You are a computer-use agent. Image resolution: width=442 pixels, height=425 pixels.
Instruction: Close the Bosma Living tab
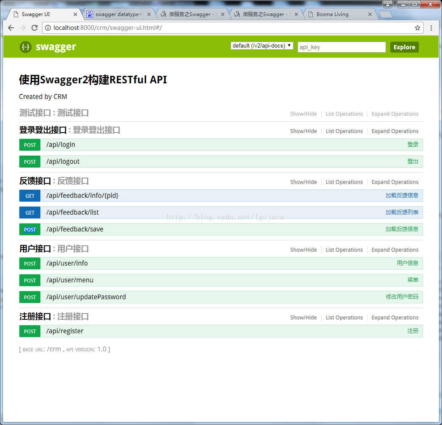[x=370, y=14]
